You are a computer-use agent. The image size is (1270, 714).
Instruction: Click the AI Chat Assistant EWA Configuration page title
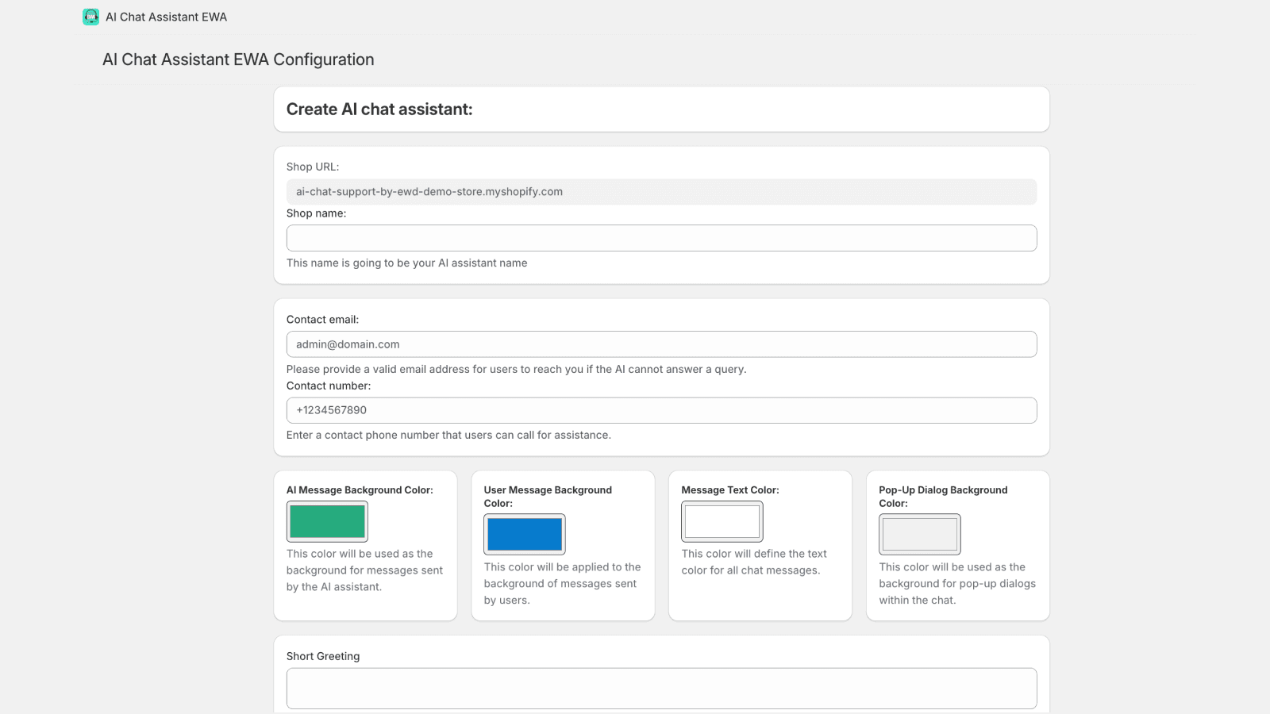[x=238, y=59]
